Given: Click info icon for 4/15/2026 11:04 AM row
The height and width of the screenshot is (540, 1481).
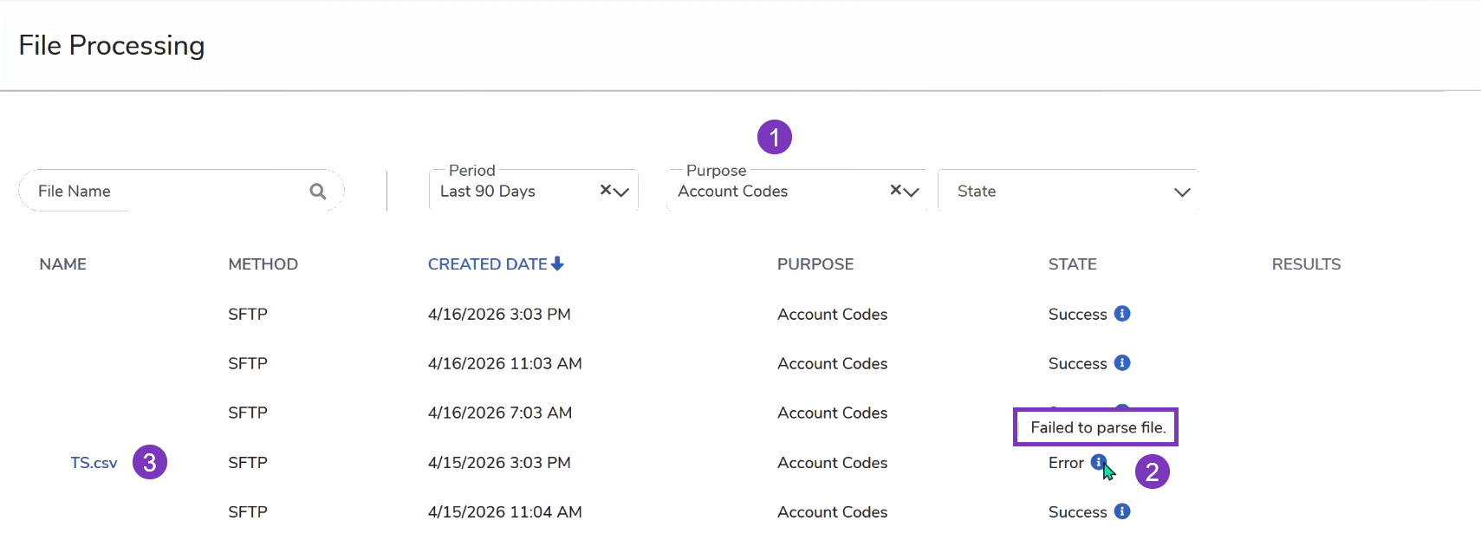Looking at the screenshot, I should coord(1122,511).
